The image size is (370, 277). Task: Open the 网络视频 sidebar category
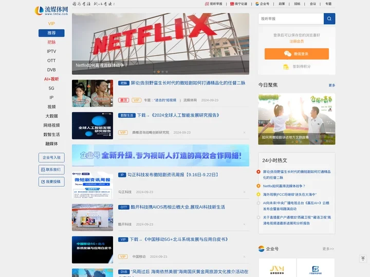point(51,125)
